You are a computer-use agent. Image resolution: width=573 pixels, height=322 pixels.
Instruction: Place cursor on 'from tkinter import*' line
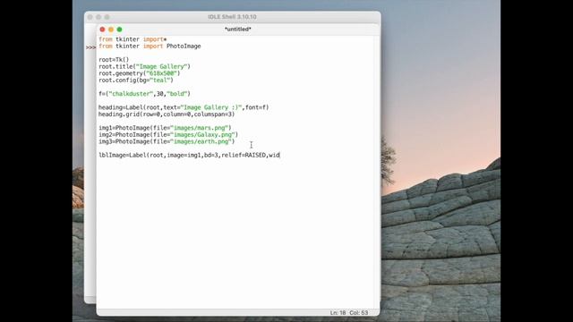click(133, 39)
